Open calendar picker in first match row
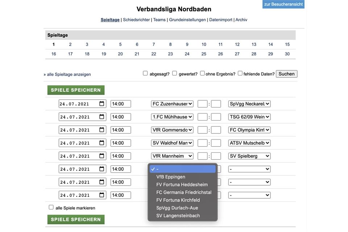This screenshot has width=348, height=232. [x=102, y=104]
